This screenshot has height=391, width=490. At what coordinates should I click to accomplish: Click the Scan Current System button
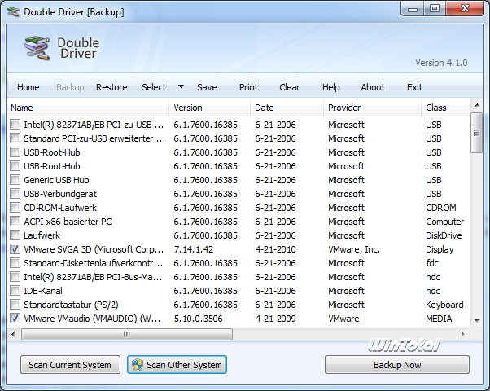70,365
